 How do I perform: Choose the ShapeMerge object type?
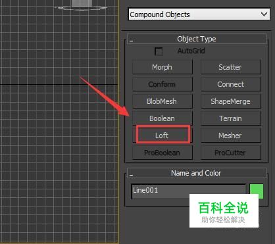(x=231, y=101)
